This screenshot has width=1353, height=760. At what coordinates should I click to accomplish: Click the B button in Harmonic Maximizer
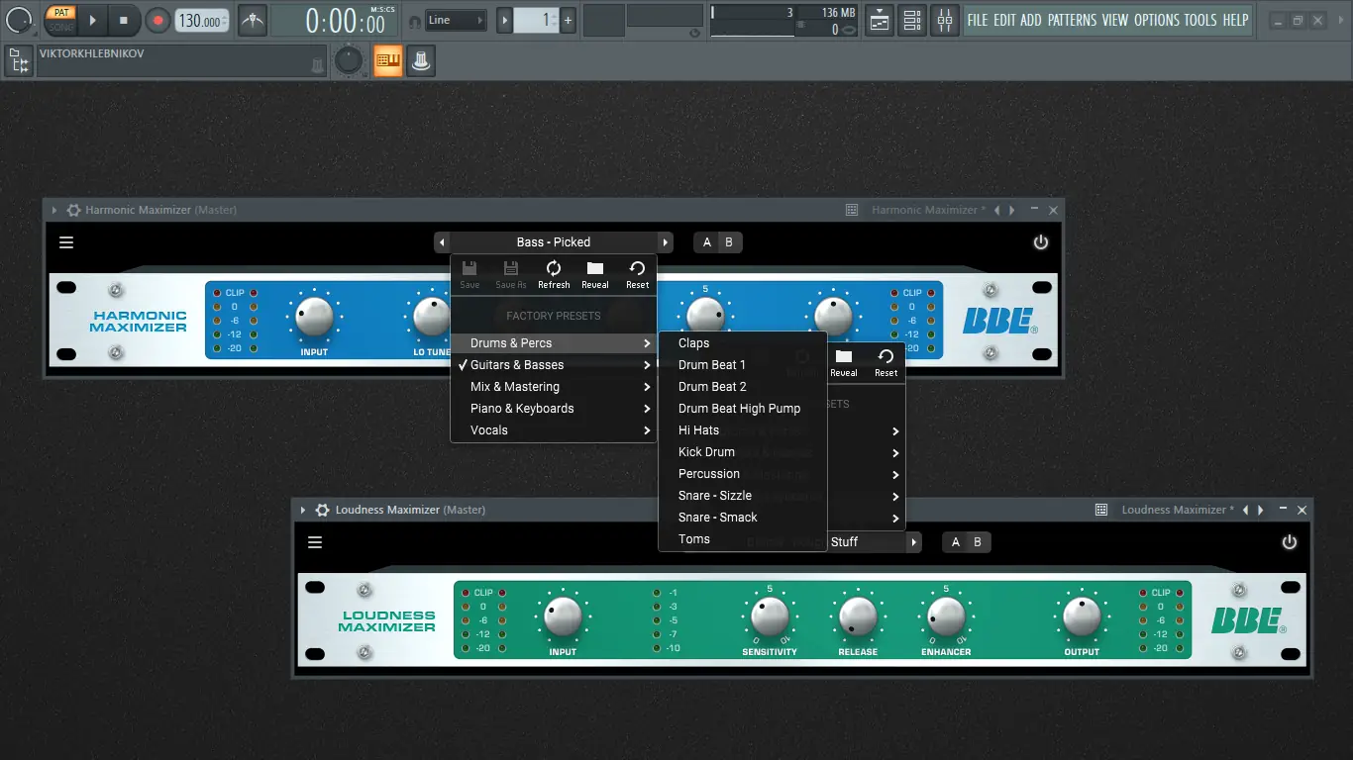click(729, 242)
